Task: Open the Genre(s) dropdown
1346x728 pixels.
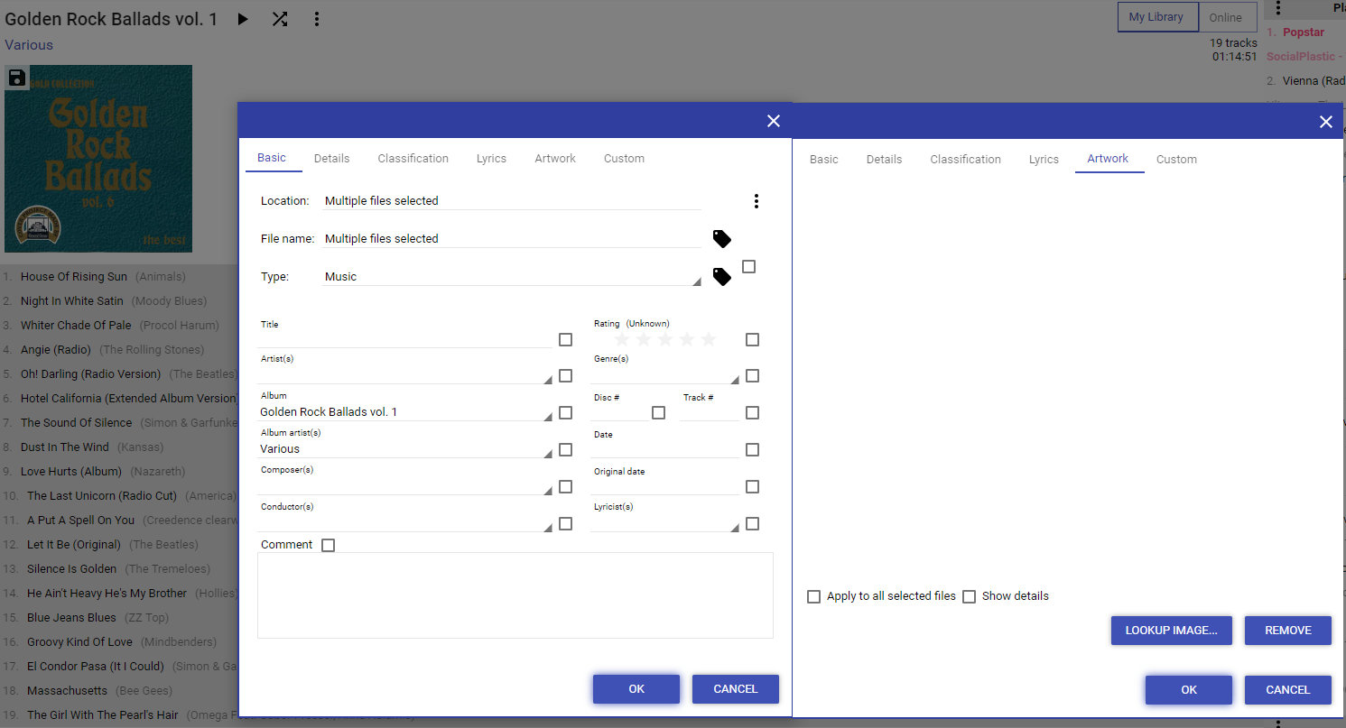Action: [x=734, y=379]
